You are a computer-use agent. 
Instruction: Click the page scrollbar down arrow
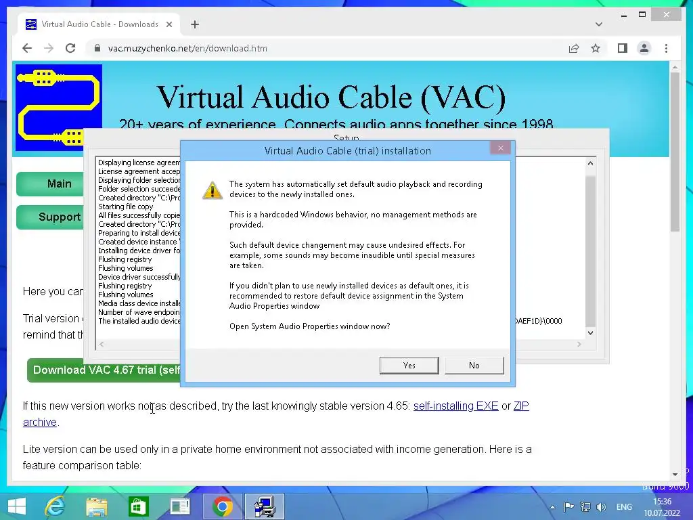coord(675,475)
